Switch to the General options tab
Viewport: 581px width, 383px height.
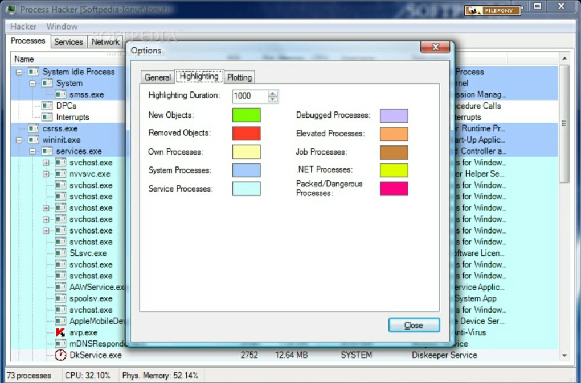157,77
